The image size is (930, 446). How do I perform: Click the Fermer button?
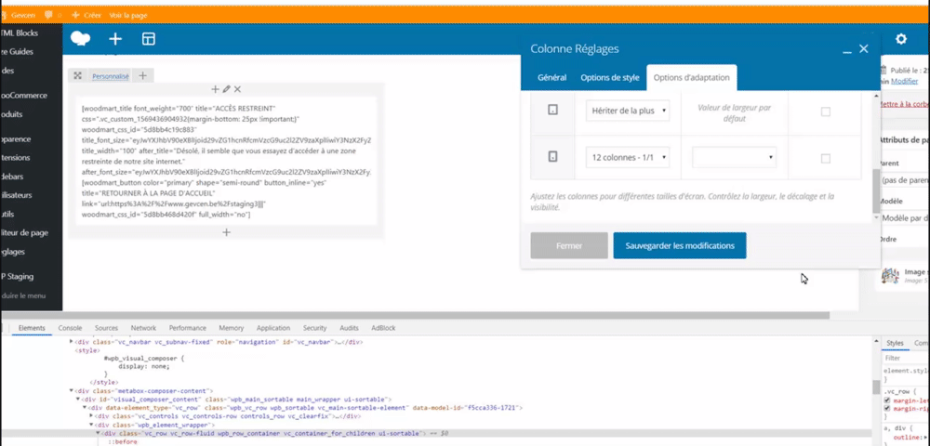(x=569, y=246)
